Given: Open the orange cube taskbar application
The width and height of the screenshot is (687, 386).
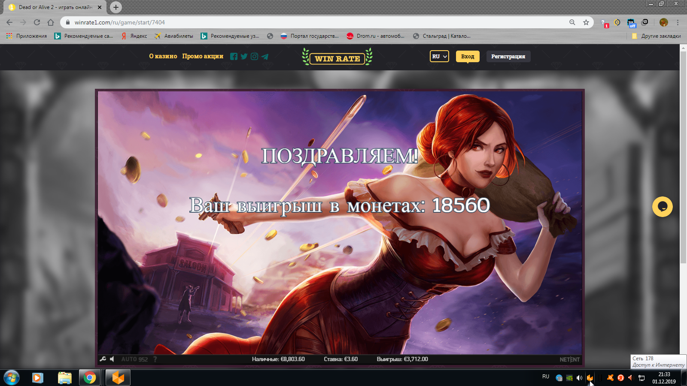Looking at the screenshot, I should [x=118, y=378].
